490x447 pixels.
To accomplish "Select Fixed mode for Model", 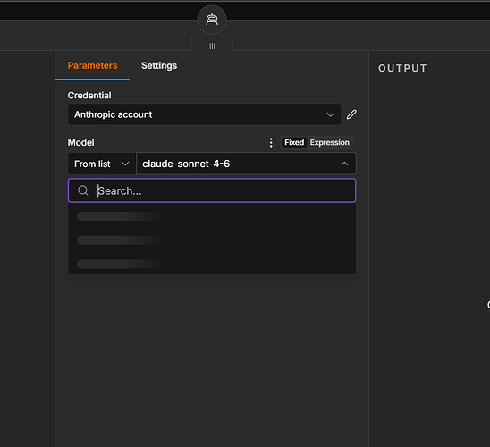I will pyautogui.click(x=294, y=142).
